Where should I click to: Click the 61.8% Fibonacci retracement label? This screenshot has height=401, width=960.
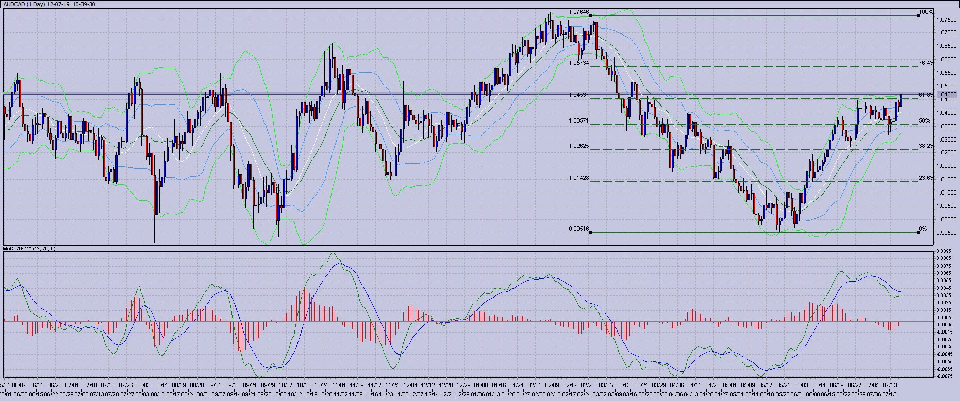point(925,95)
